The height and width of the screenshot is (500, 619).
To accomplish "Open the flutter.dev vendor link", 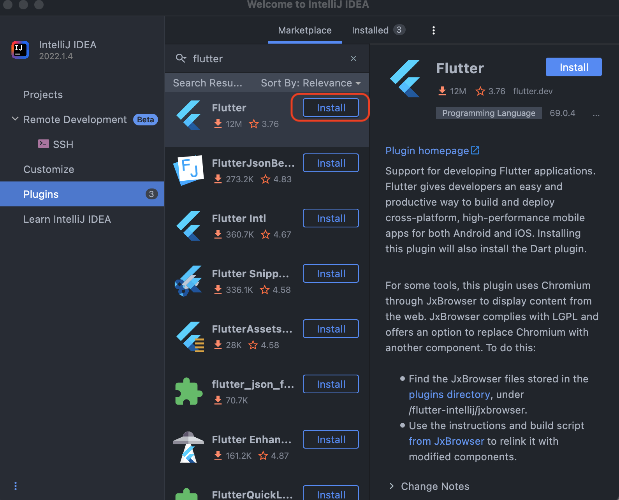I will click(533, 91).
